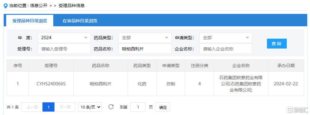Switch to 在审品种目录浏览 tab
This screenshot has width=310, height=115.
[80, 21]
